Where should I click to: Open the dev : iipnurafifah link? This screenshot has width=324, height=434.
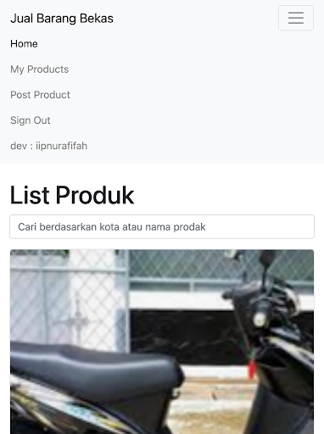point(49,146)
